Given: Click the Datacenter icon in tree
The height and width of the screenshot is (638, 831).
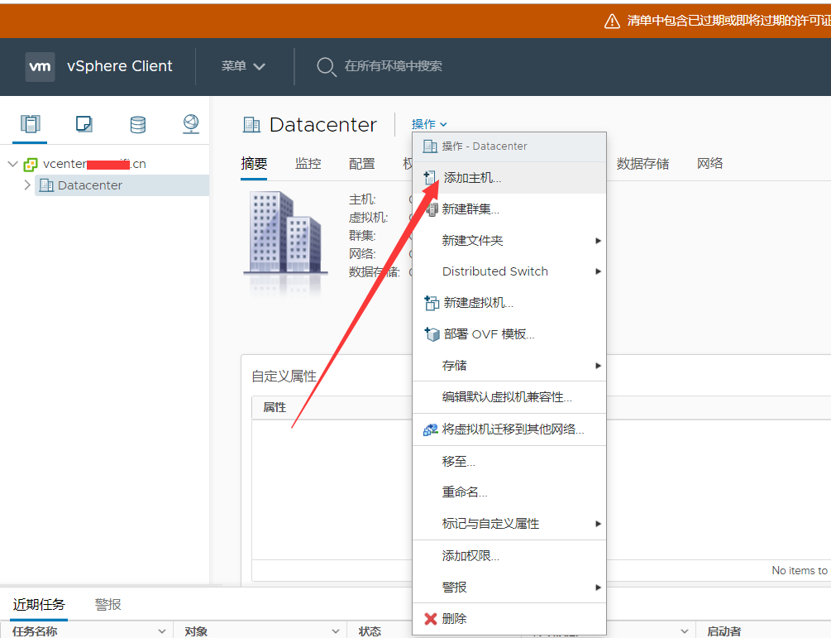Looking at the screenshot, I should 46,185.
